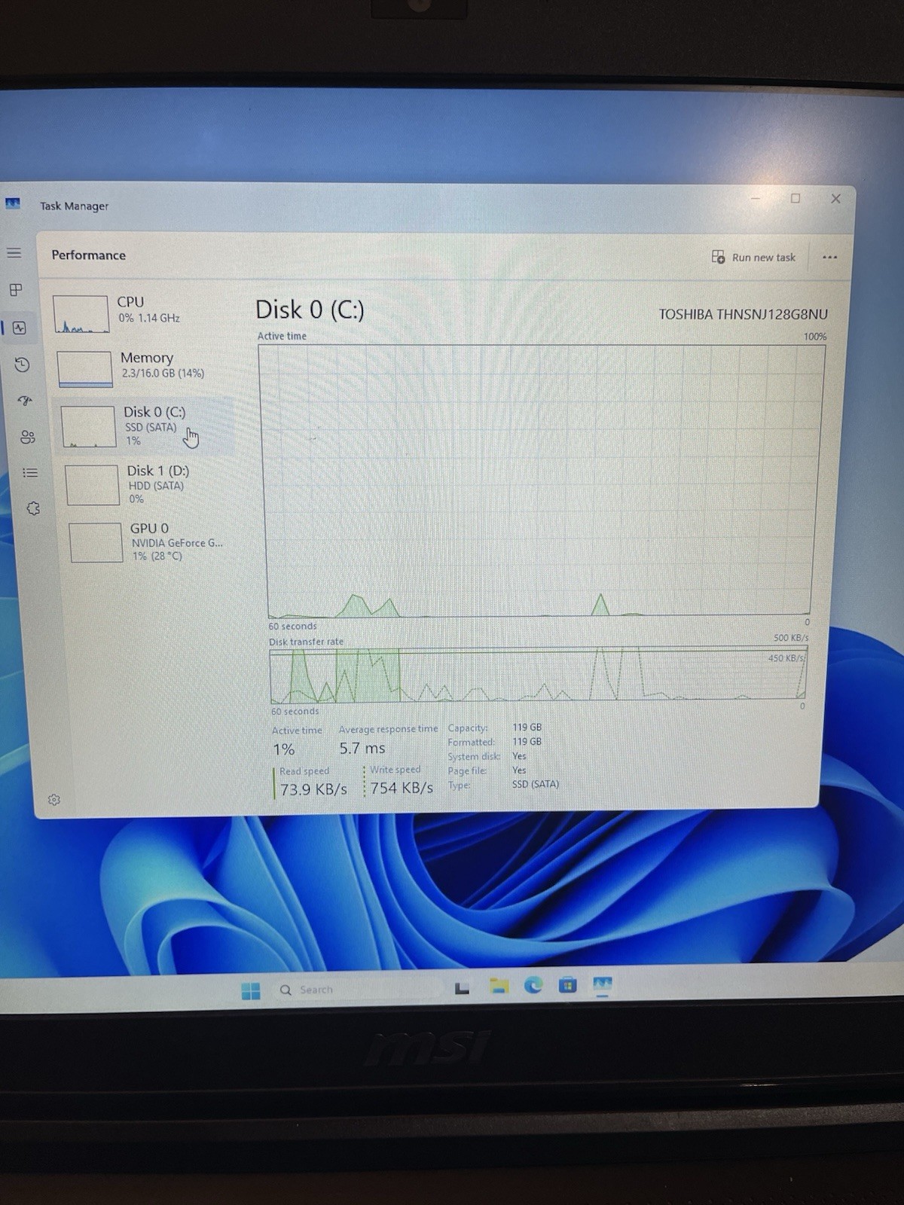This screenshot has width=904, height=1205.
Task: Open the App history page icon
Action: (23, 365)
